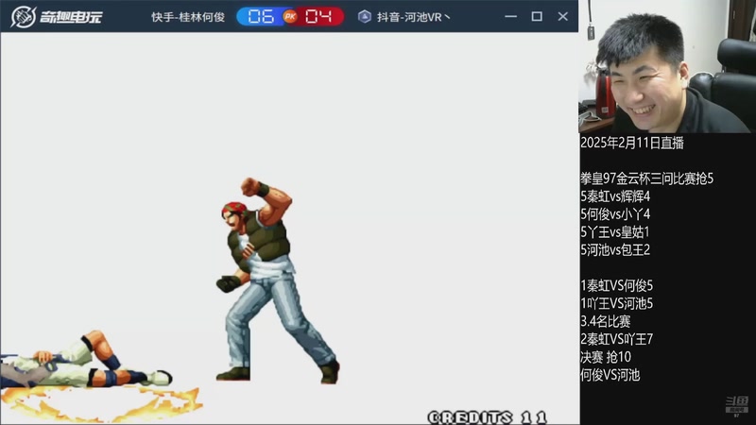Click the CREDITS 11 counter
The width and height of the screenshot is (756, 425).
(x=488, y=417)
